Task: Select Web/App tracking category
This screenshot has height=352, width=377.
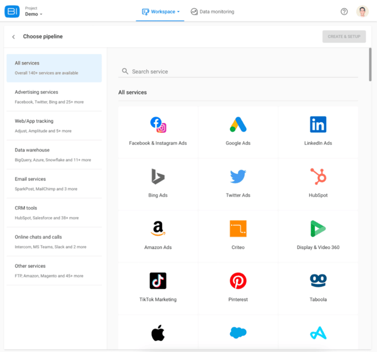Action: 54,126
